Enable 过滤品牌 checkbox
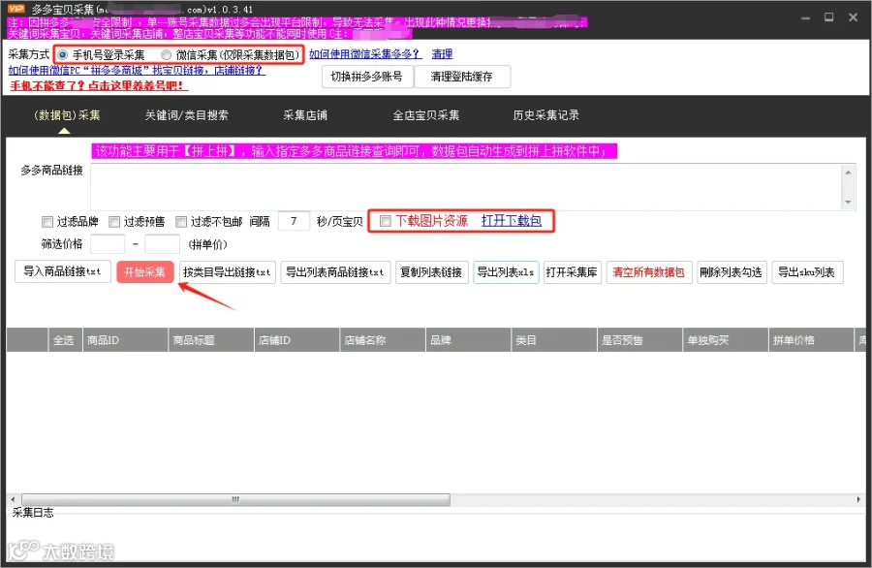Screen dimensions: 872x568 47,222
